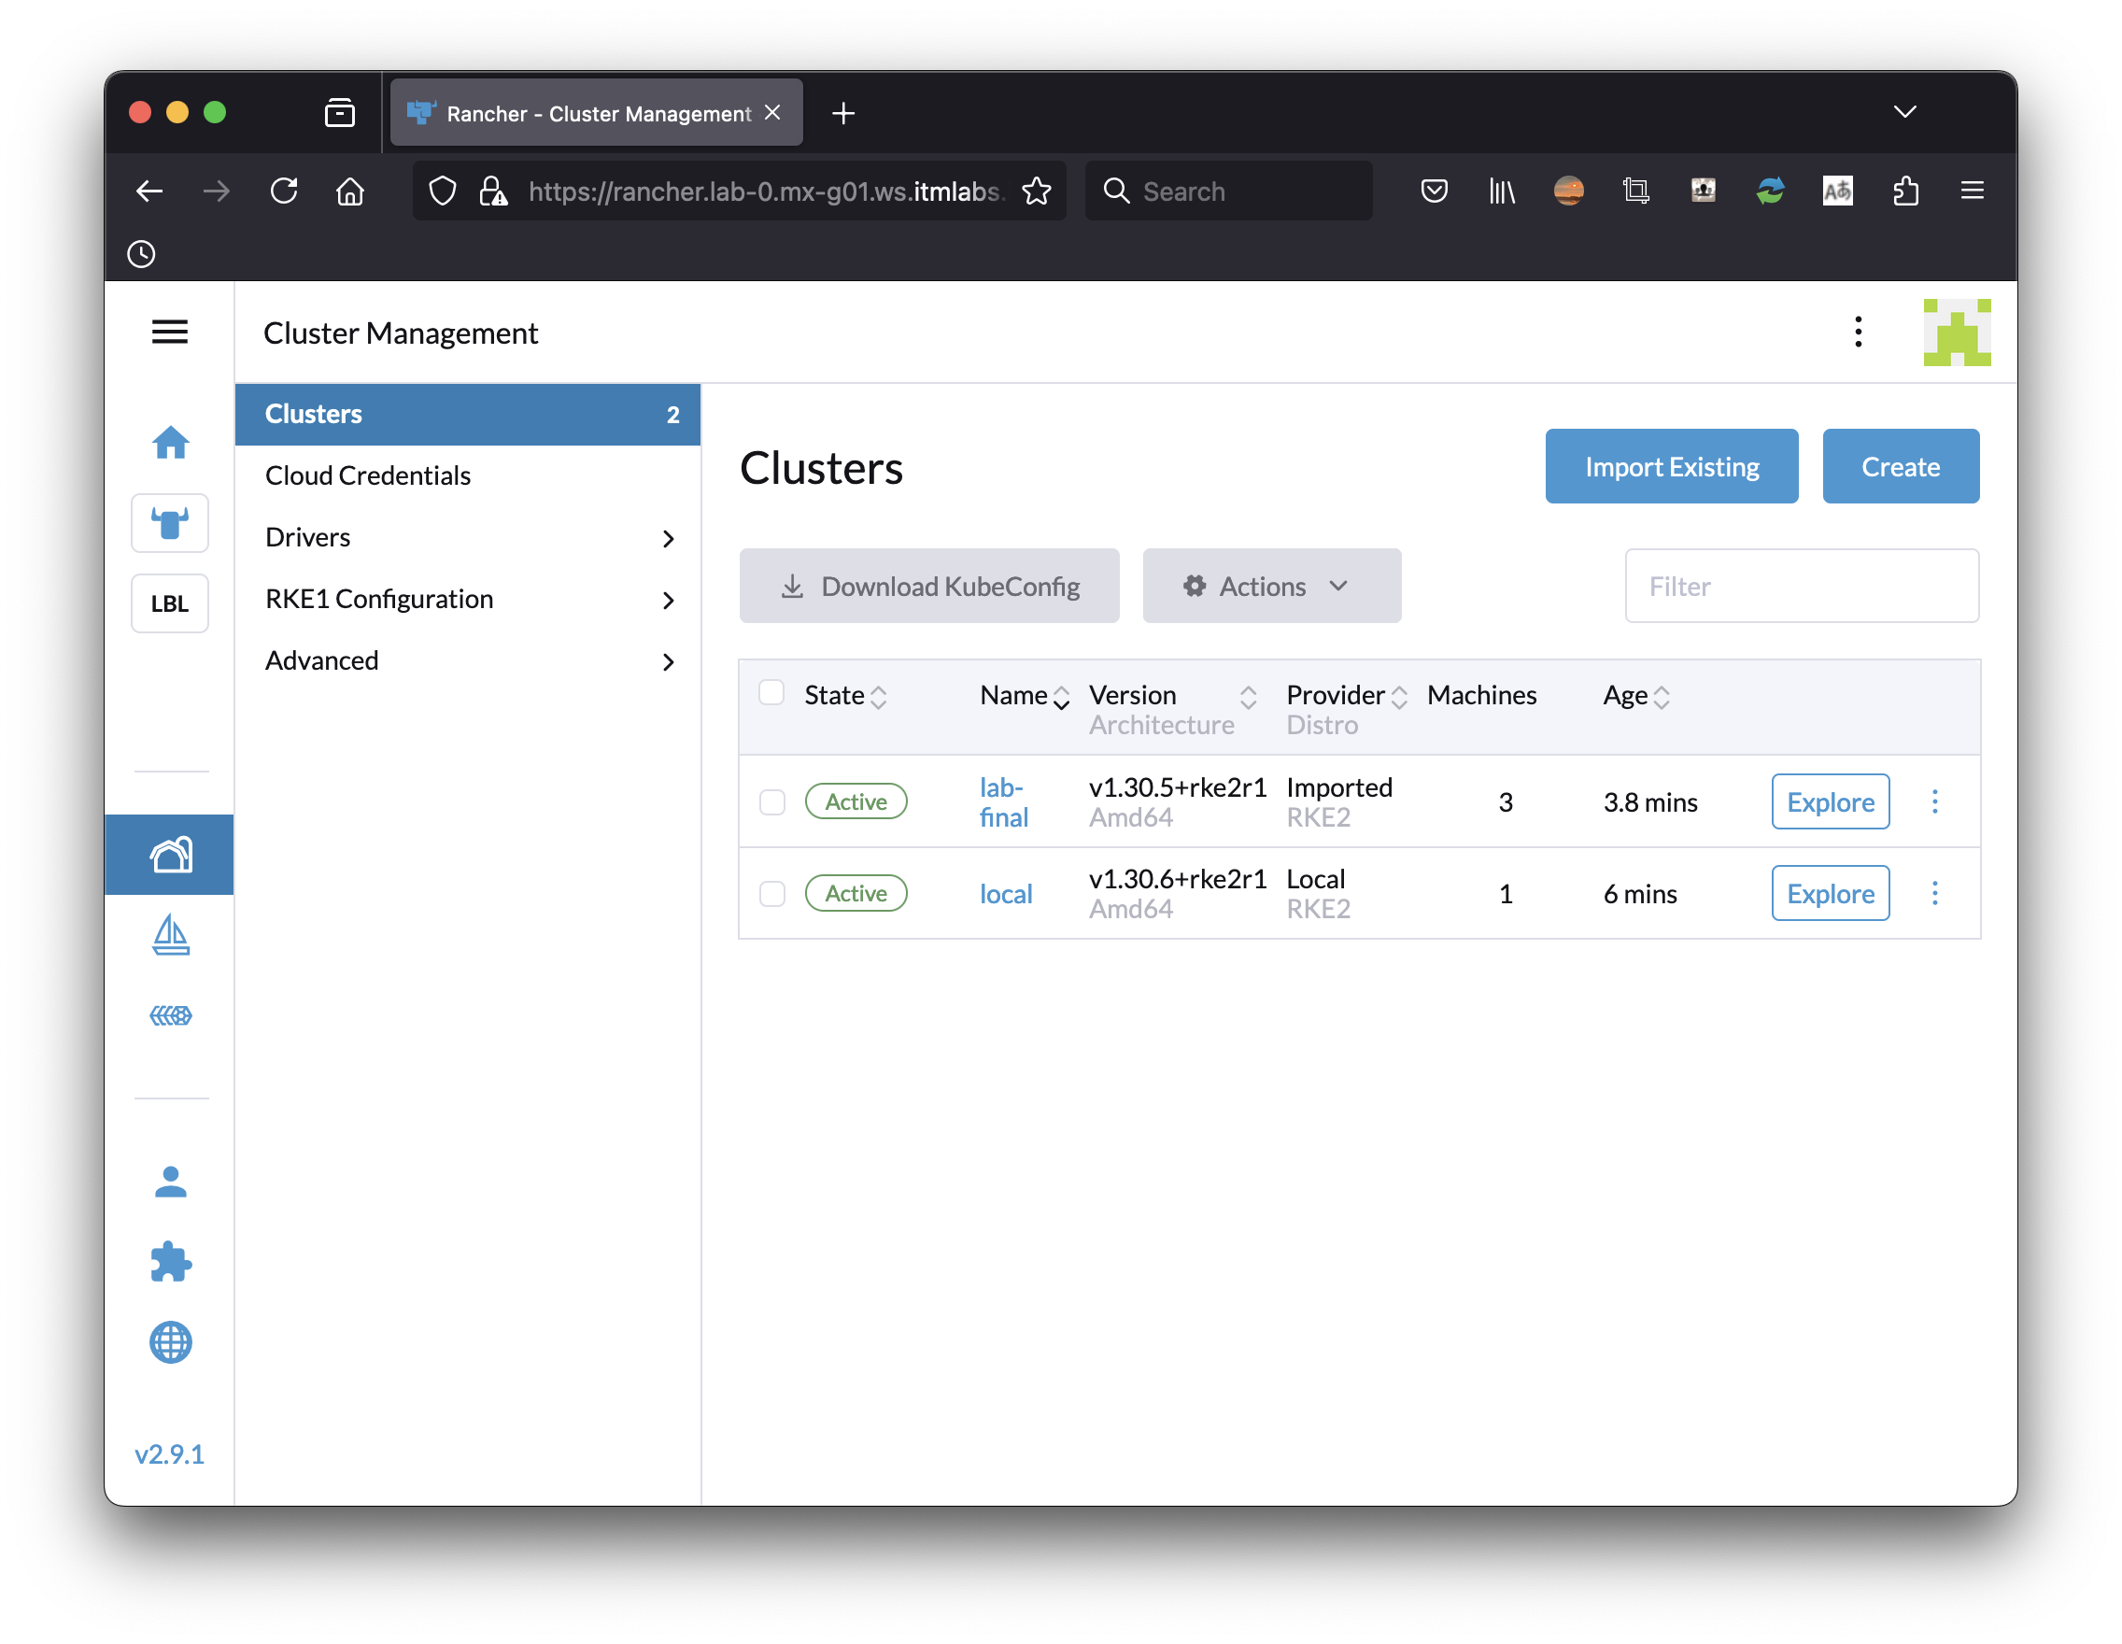This screenshot has width=2122, height=1644.
Task: Open the local cluster cow-head icon
Action: [170, 524]
